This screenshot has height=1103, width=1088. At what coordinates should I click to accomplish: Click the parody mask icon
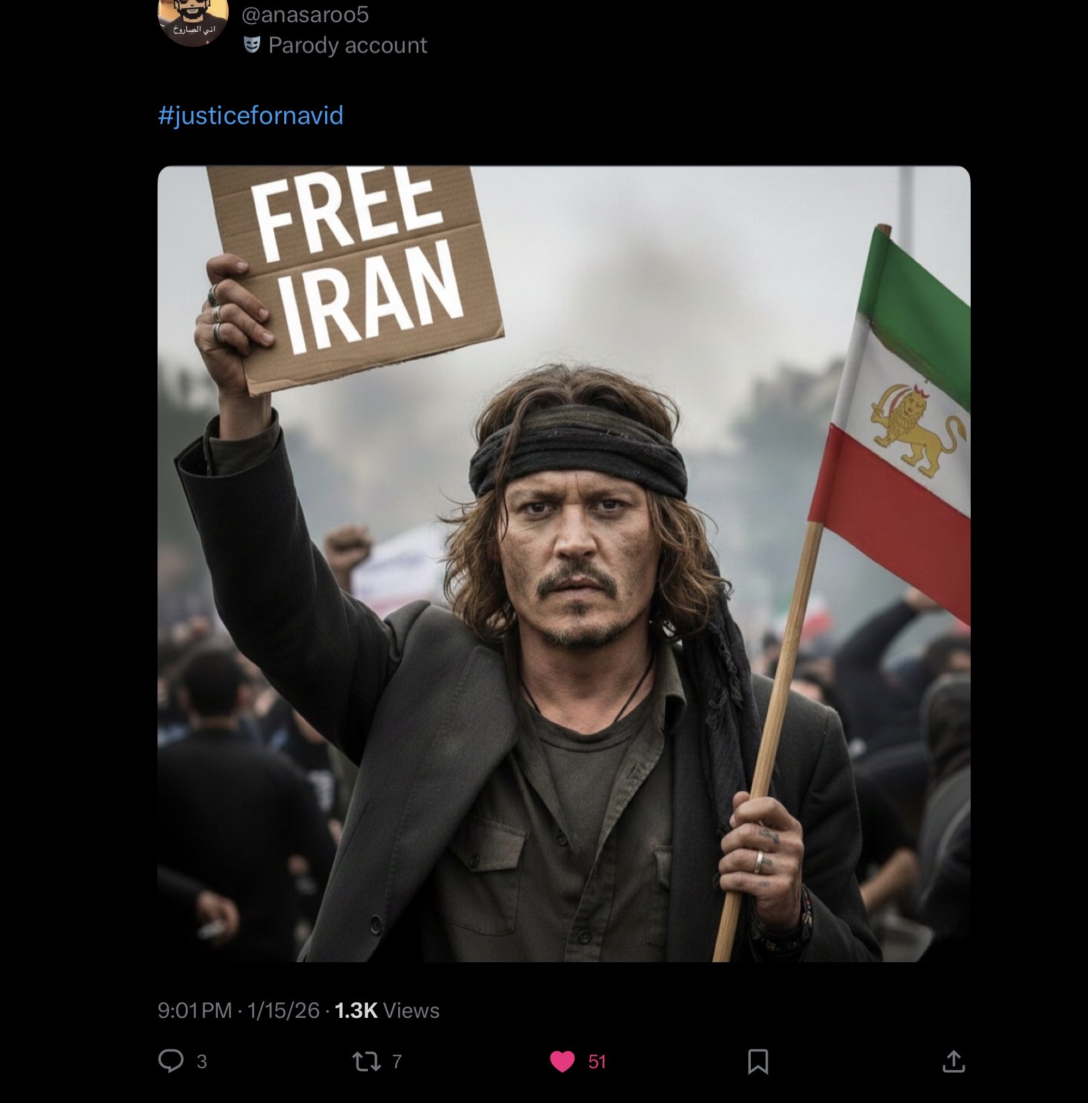[252, 45]
